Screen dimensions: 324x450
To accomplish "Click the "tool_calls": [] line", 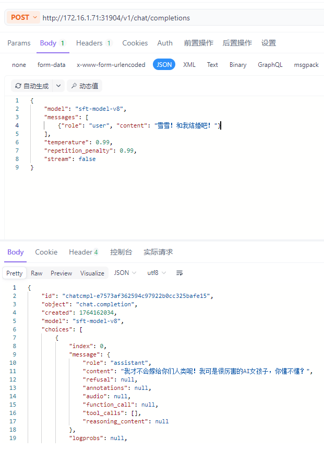I will (x=112, y=413).
